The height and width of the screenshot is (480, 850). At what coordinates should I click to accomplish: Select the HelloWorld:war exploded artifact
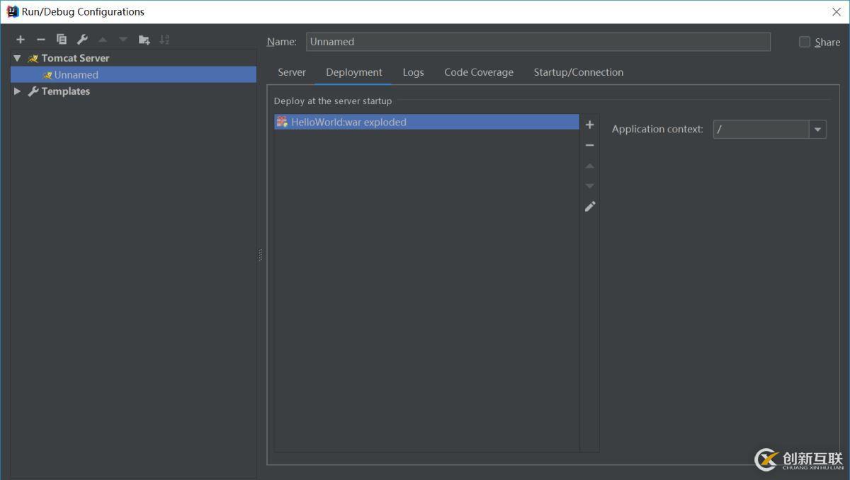tap(349, 121)
